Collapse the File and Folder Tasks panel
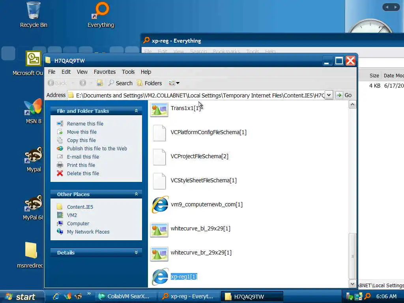Screen dimensions: 404x303 [136, 111]
